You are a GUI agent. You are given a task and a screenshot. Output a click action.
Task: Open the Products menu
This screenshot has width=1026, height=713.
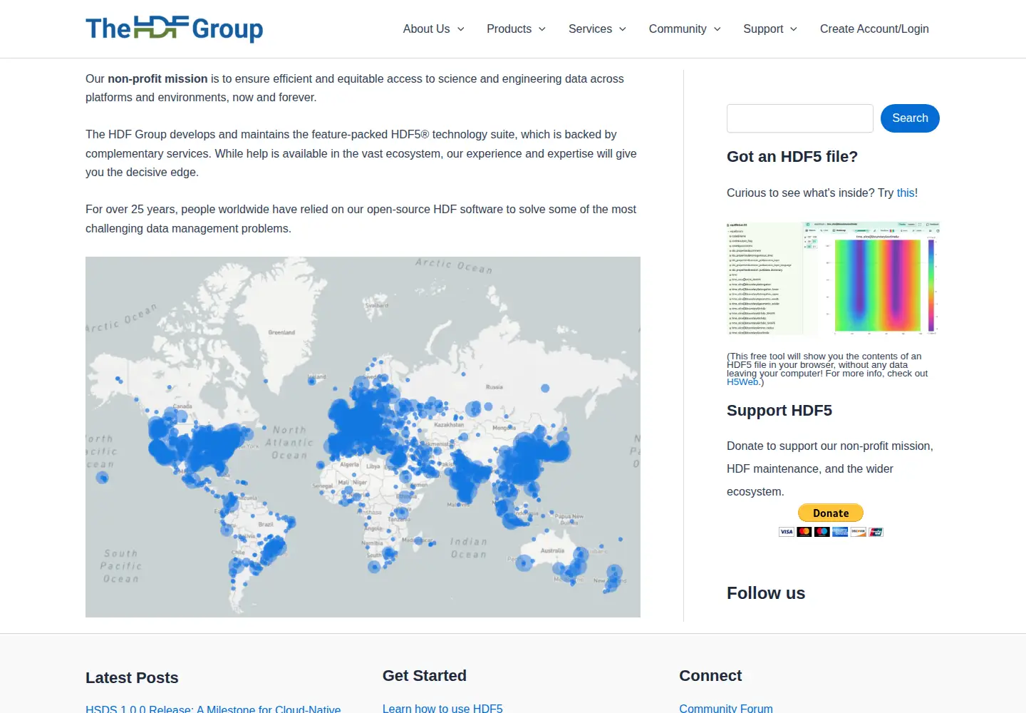coord(509,29)
